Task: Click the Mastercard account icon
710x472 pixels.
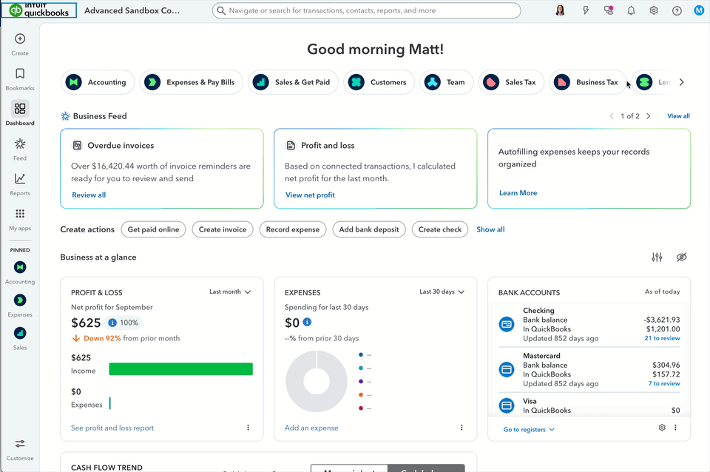Action: pyautogui.click(x=507, y=370)
